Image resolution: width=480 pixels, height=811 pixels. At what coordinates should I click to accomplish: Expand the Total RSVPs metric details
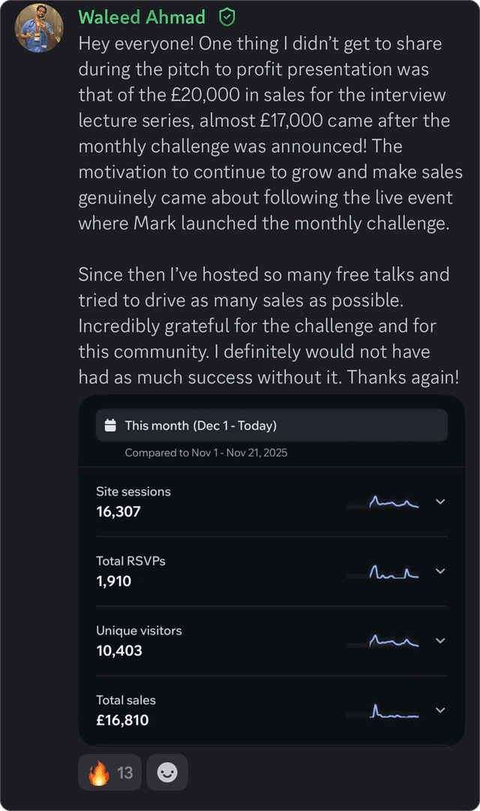point(439,571)
